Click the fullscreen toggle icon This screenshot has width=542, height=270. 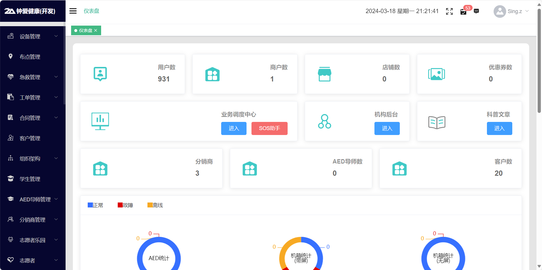(449, 11)
